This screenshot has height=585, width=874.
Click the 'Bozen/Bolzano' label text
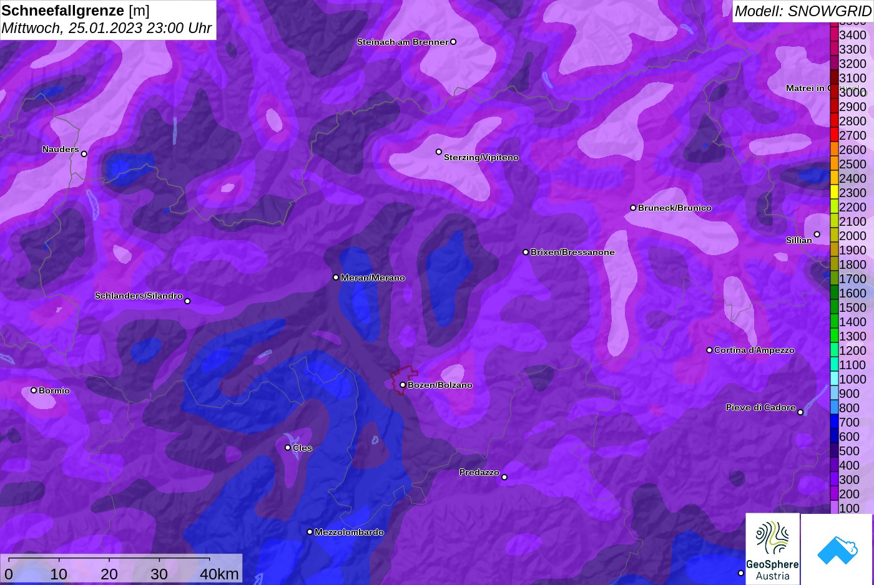(x=440, y=385)
